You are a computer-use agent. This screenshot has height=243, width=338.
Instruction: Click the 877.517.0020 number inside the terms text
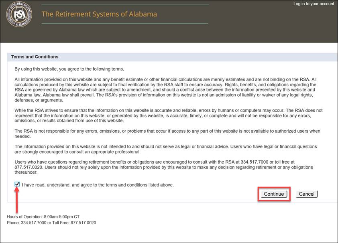tap(29, 167)
